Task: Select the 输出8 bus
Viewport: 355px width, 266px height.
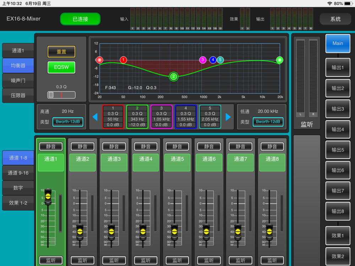Action: point(338,211)
